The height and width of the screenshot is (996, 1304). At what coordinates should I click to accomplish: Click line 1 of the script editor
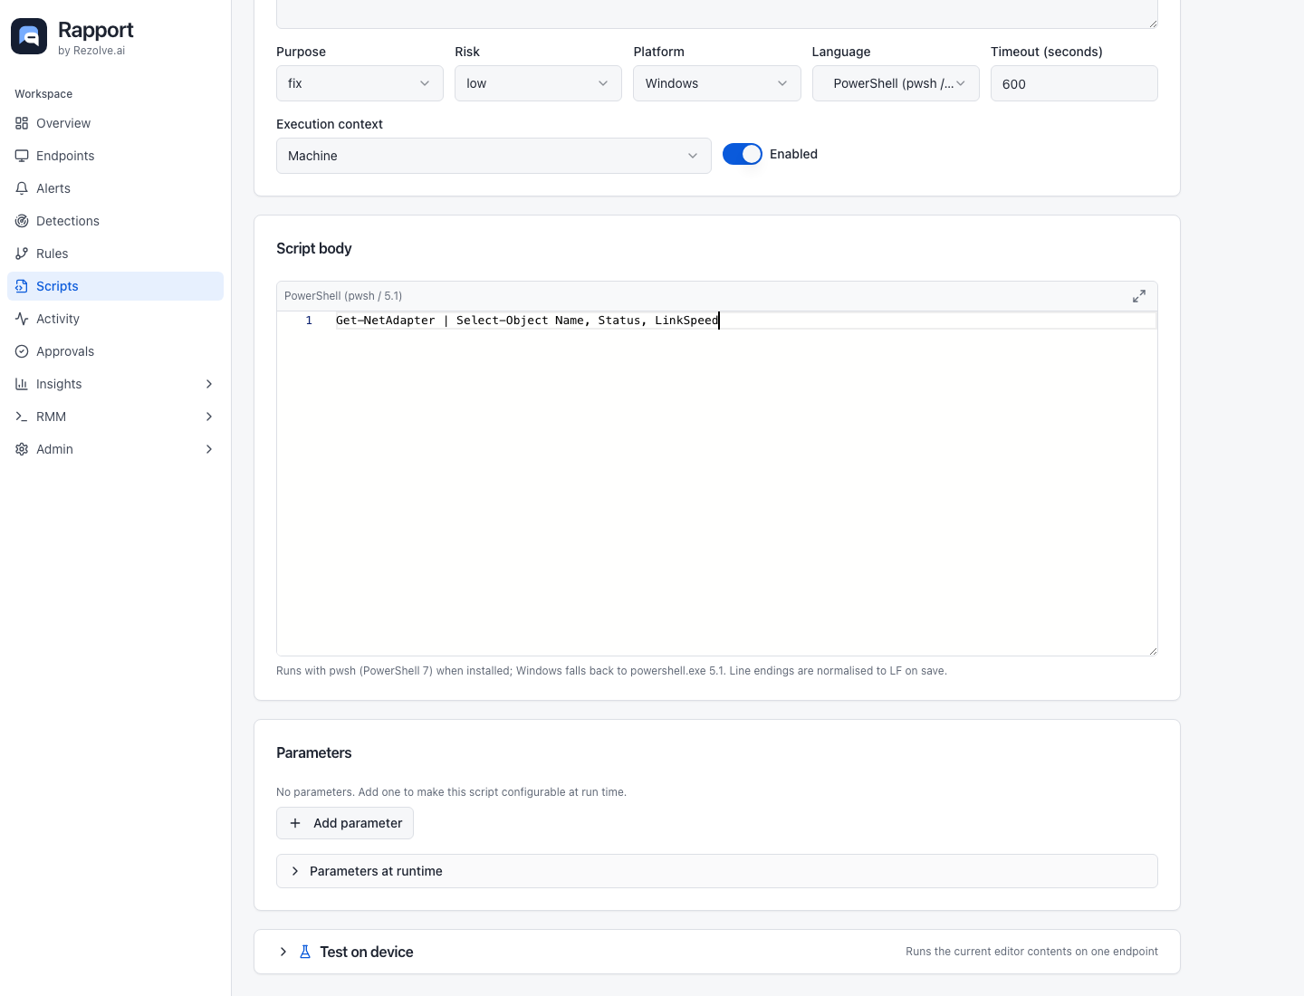[x=745, y=321]
